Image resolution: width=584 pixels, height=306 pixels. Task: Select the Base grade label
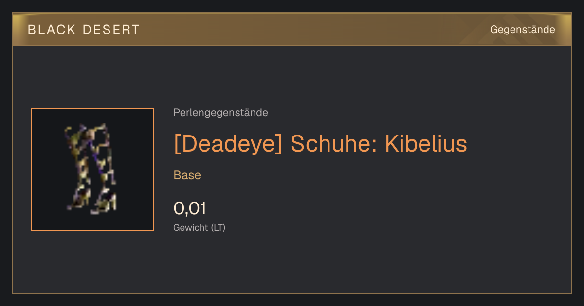click(187, 175)
